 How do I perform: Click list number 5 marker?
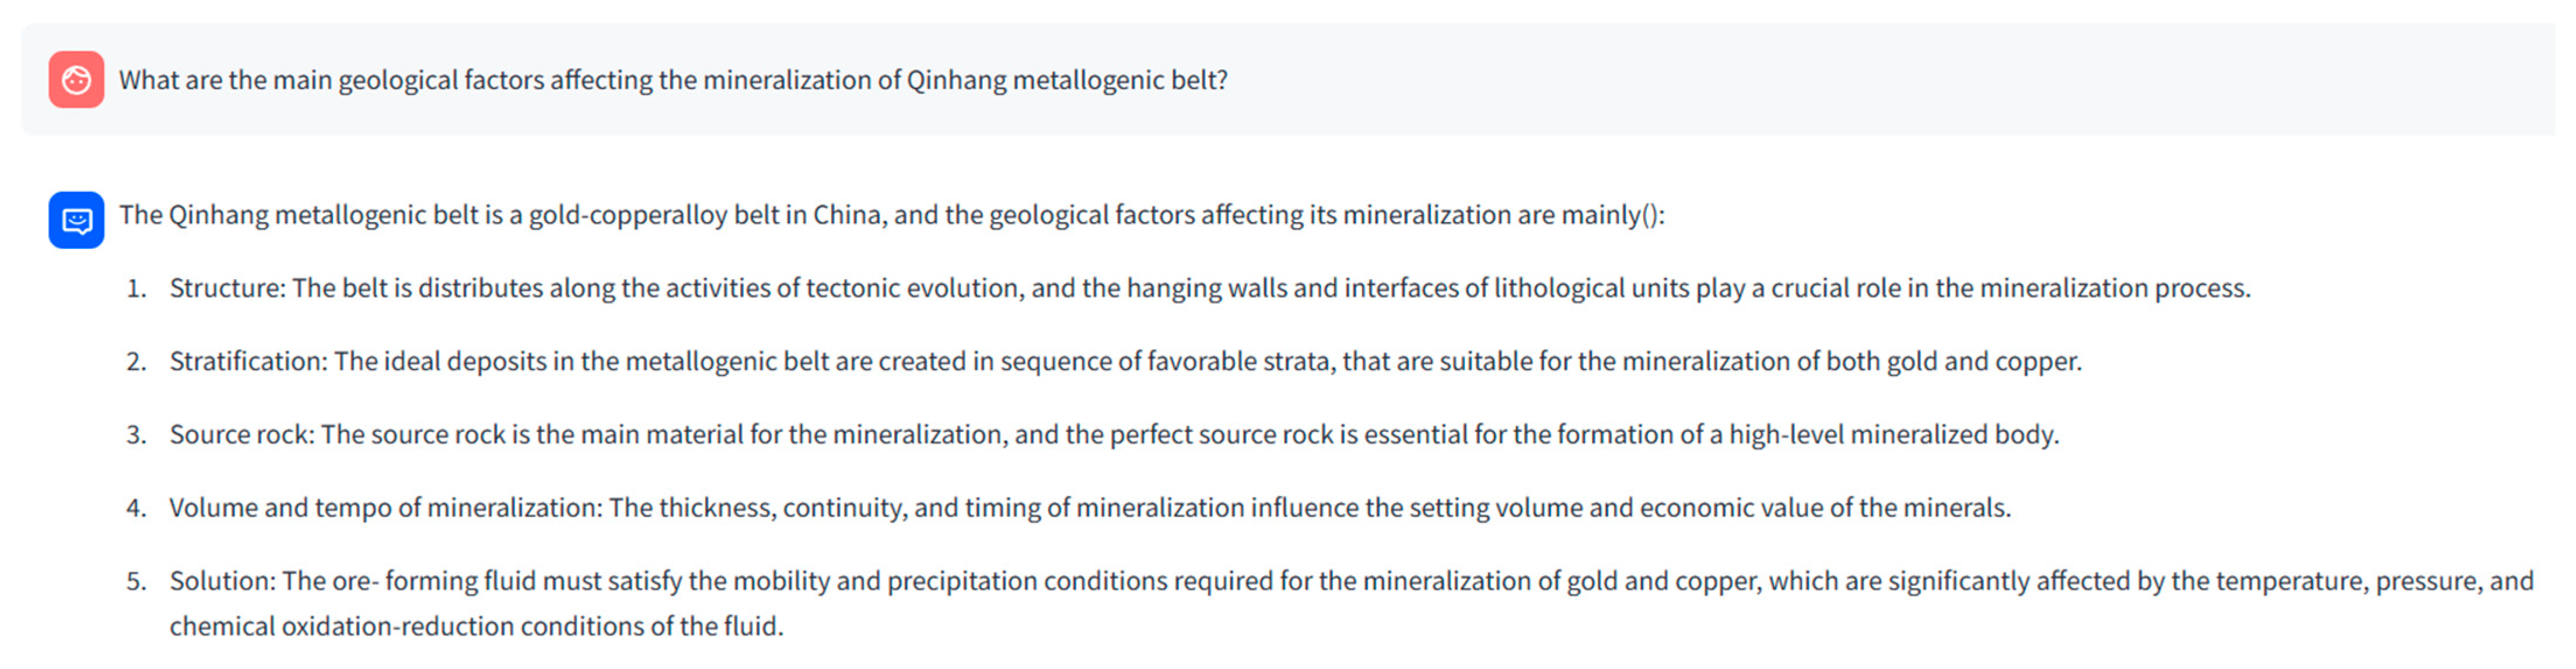click(136, 581)
